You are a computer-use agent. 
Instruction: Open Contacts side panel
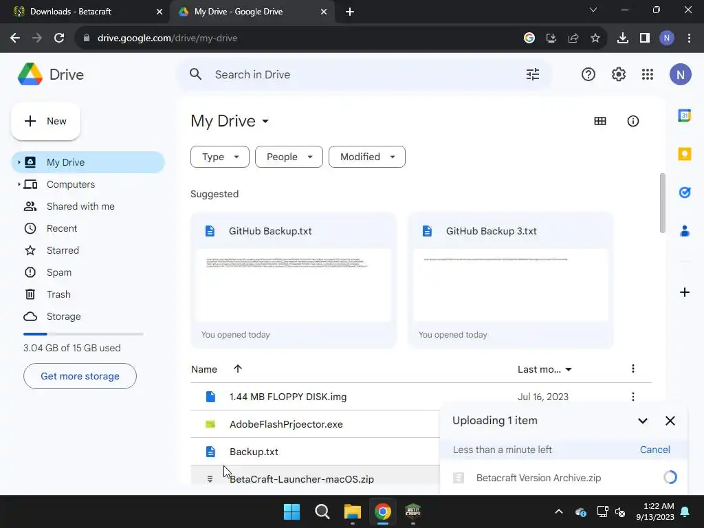pos(684,231)
